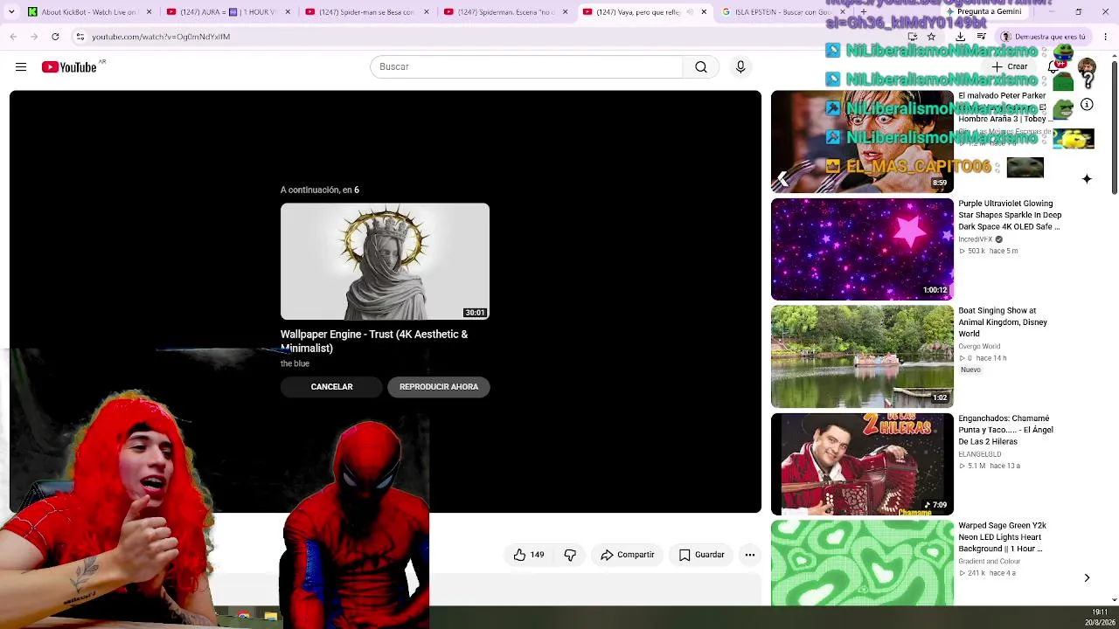Reload the page in Chrome
Image resolution: width=1119 pixels, height=629 pixels.
[55, 37]
